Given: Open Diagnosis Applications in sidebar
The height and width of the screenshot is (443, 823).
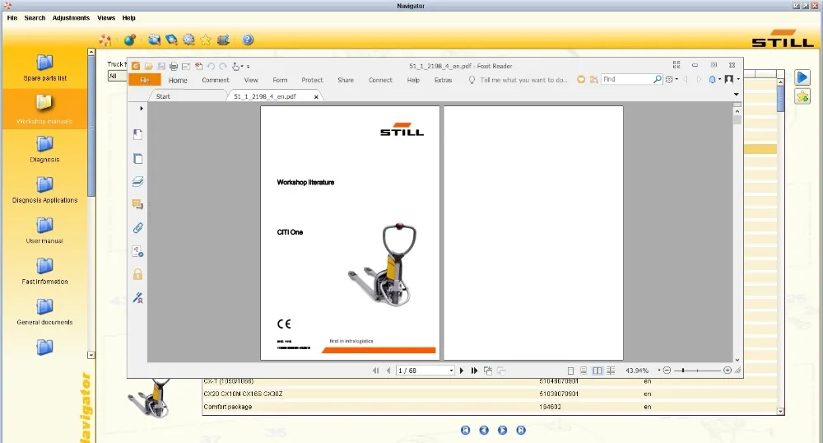Looking at the screenshot, I should point(44,190).
